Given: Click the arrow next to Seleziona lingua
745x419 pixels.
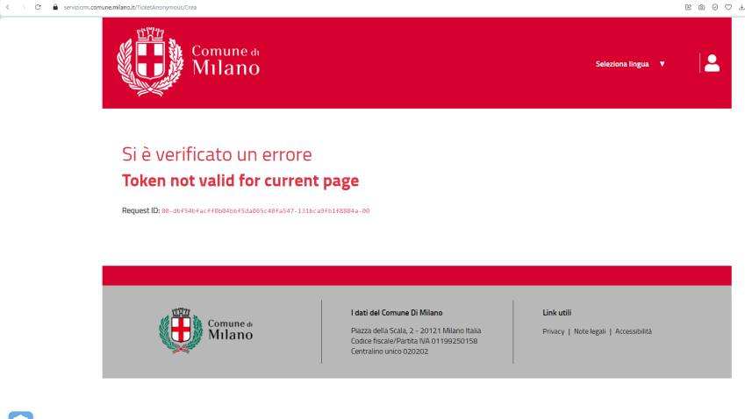Looking at the screenshot, I should point(663,64).
